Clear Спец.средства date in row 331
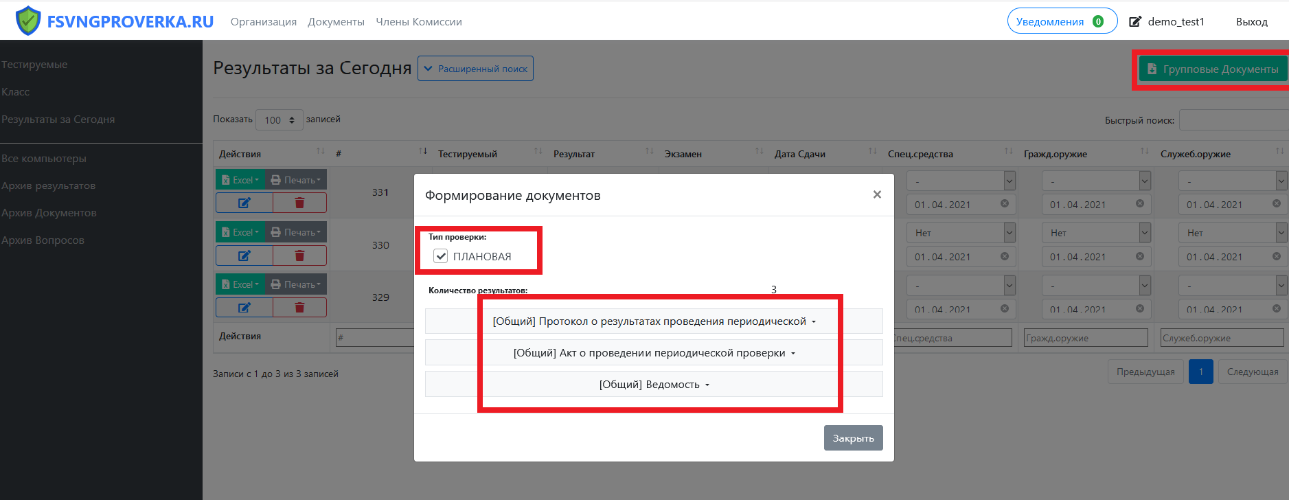The image size is (1289, 500). pos(1004,204)
